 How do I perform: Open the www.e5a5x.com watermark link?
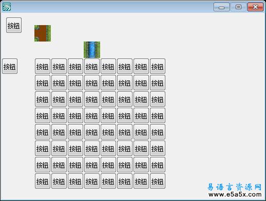pos(235,194)
